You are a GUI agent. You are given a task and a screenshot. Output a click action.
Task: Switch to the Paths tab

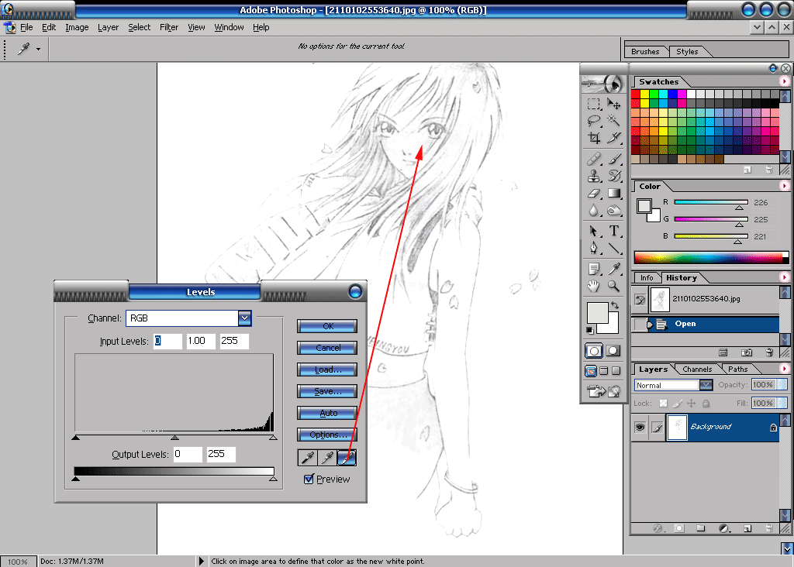pos(738,369)
